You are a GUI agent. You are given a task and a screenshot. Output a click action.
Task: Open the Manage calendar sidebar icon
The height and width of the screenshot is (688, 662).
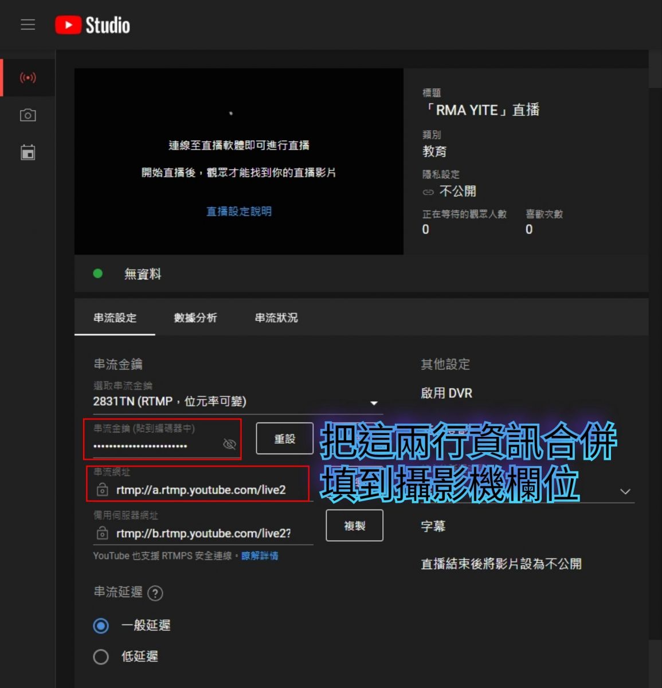(x=28, y=153)
